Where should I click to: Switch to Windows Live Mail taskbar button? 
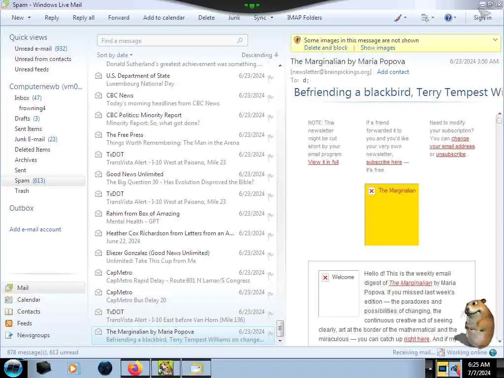click(x=196, y=368)
